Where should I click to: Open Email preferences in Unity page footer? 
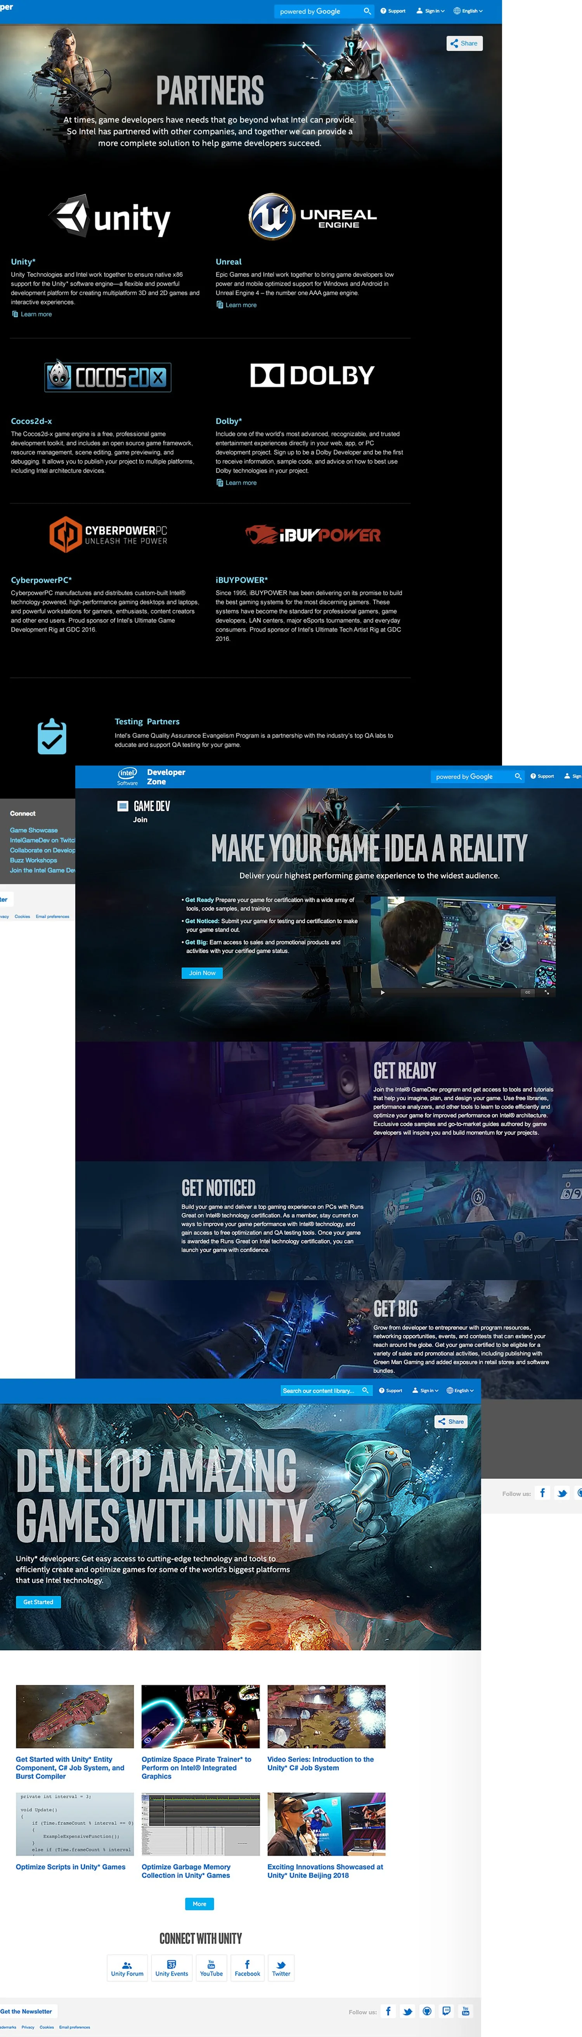(x=74, y=2028)
